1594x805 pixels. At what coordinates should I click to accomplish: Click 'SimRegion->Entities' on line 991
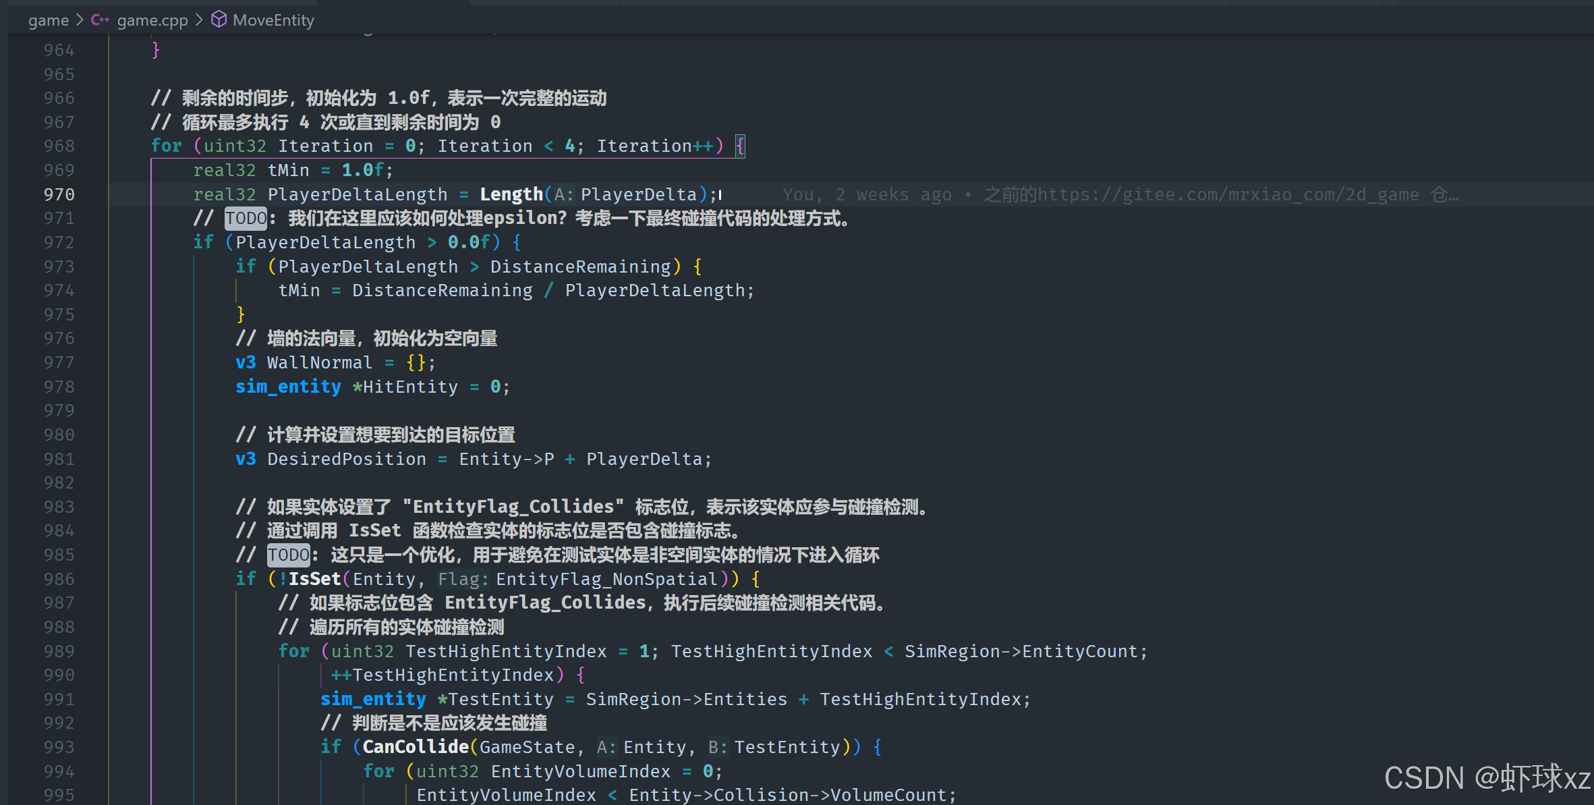click(687, 699)
